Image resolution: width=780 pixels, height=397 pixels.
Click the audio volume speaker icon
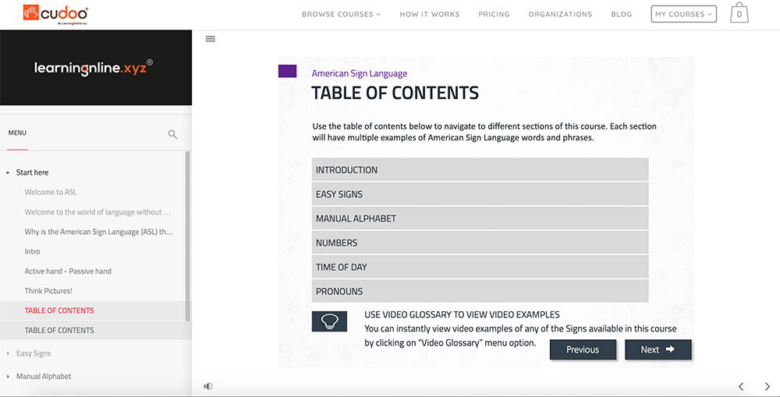coord(208,386)
